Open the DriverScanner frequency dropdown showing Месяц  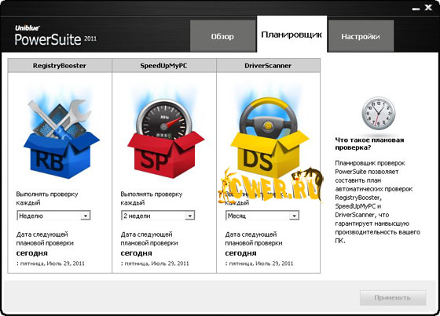tap(262, 216)
